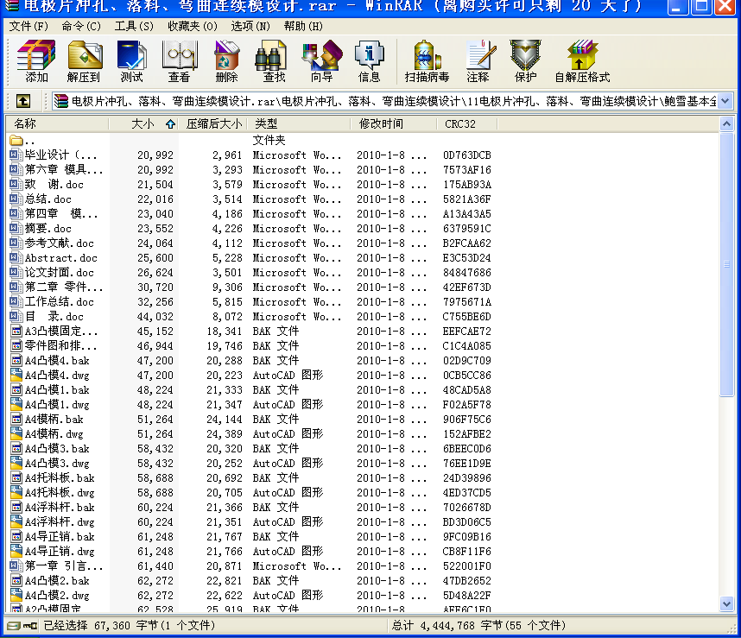
Task: Click the vertical scrollbar down arrow
Action: 726,605
